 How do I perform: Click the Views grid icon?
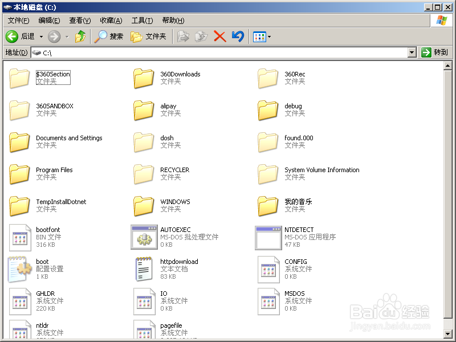point(259,37)
